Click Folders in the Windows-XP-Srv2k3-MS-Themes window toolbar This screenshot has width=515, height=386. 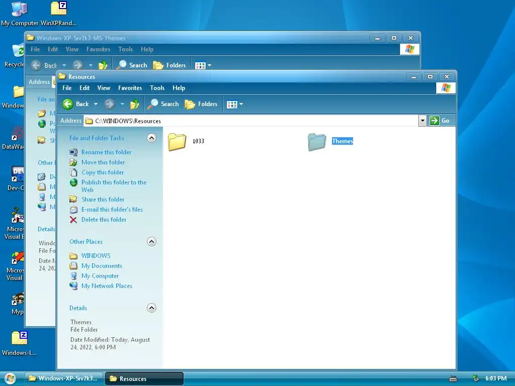(169, 65)
